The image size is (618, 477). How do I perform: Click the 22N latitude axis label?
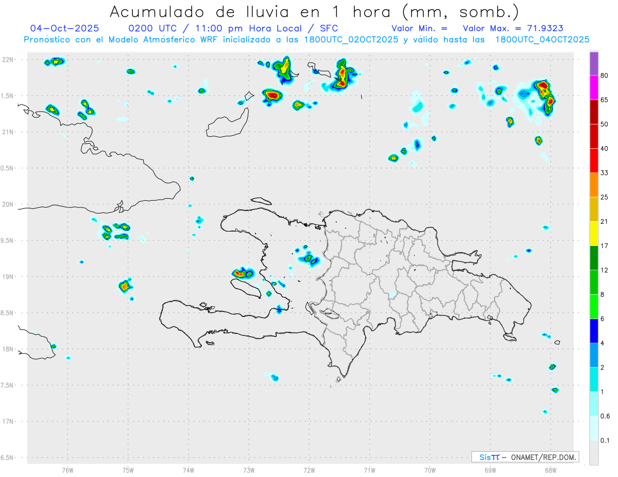click(8, 59)
